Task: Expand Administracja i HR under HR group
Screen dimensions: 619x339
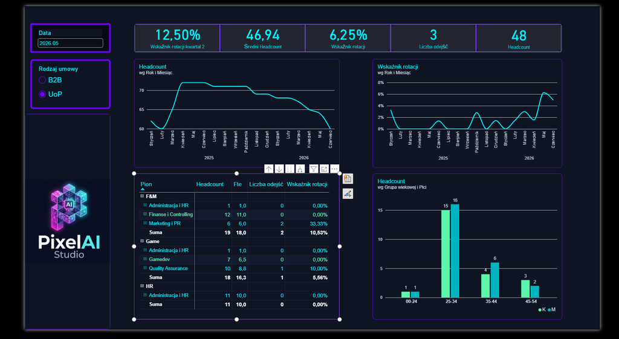Action: 145,295
